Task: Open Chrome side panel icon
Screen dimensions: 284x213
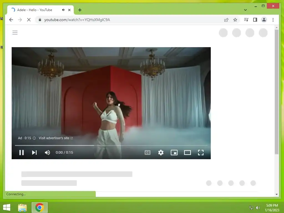Action: [255, 20]
